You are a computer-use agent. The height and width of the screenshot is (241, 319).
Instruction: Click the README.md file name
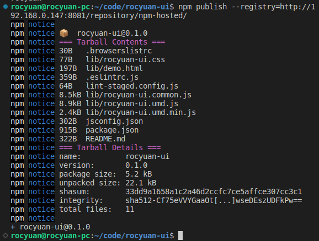coord(105,139)
